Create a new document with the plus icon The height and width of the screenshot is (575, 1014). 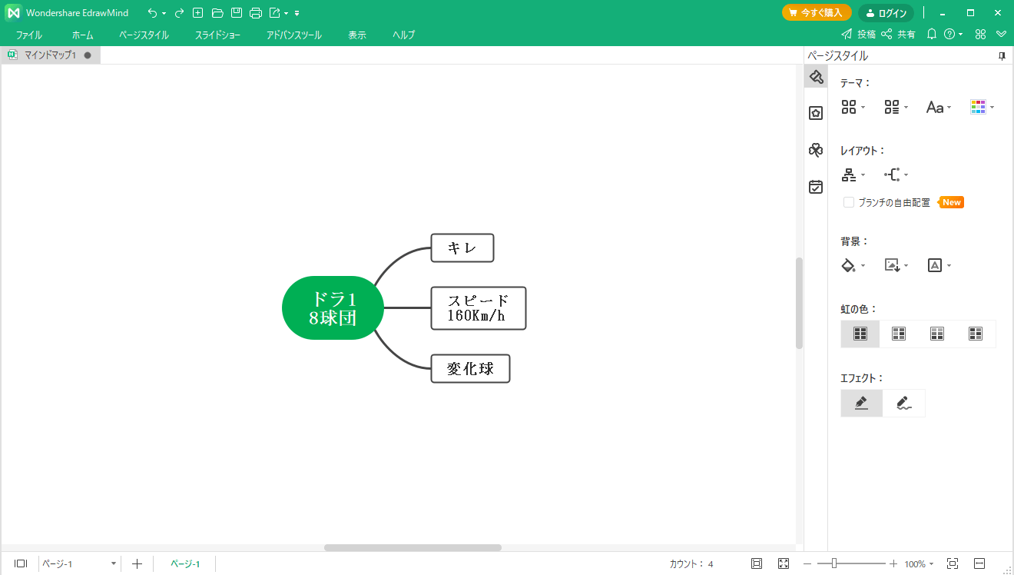coord(198,13)
